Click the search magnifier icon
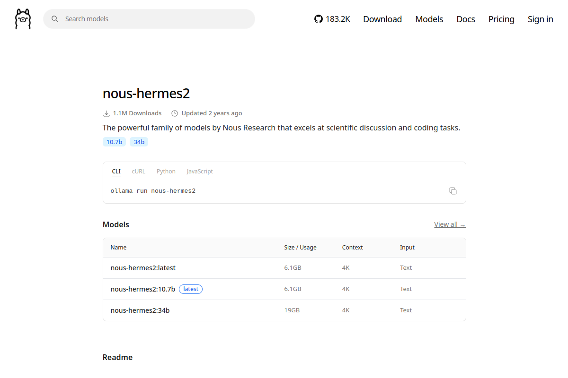The image size is (568, 378). 55,19
